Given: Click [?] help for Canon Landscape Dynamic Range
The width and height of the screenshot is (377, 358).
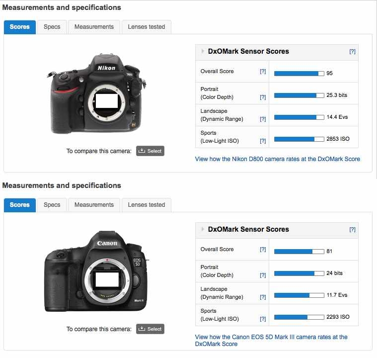Looking at the screenshot, I should pyautogui.click(x=263, y=297).
